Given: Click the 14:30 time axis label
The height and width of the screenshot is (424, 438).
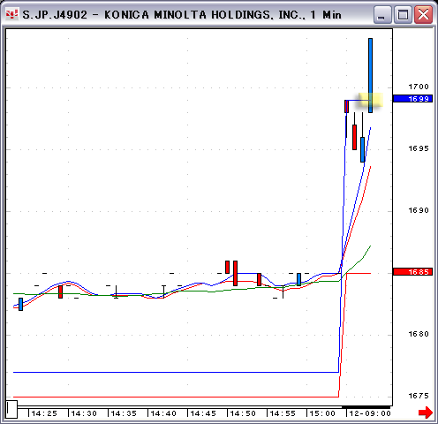Looking at the screenshot, I should click(x=84, y=413).
